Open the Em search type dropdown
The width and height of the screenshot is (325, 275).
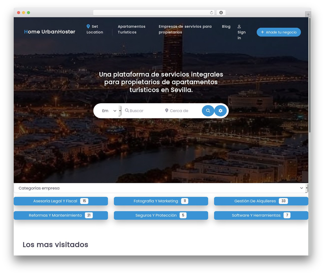[109, 111]
